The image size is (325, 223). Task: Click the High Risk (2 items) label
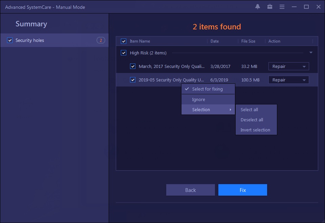click(148, 53)
